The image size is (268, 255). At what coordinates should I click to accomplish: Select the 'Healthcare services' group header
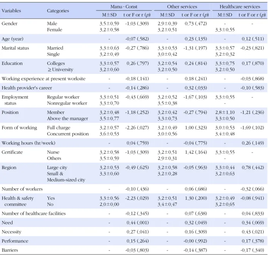(x=240, y=6)
